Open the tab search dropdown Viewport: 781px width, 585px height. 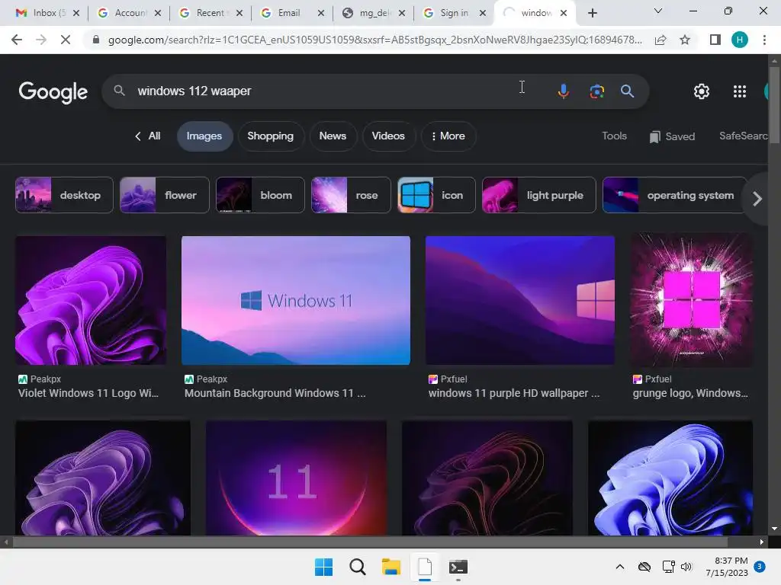[658, 11]
